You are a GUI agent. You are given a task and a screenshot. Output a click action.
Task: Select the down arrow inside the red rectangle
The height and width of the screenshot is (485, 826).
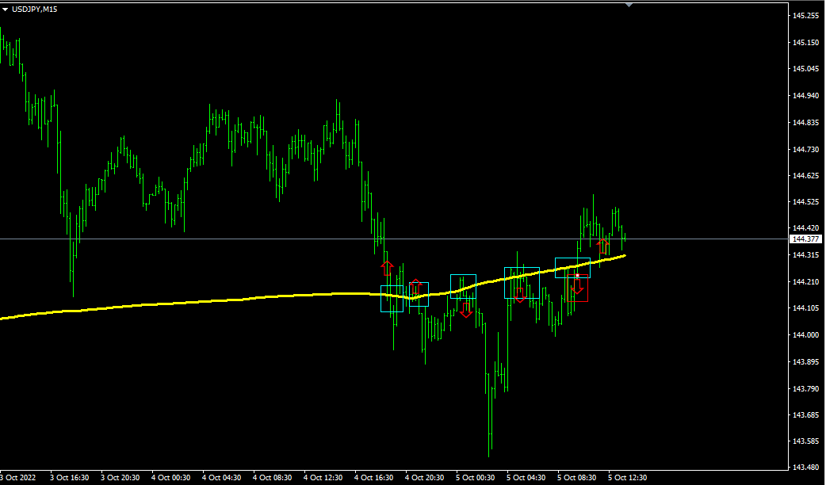(577, 287)
